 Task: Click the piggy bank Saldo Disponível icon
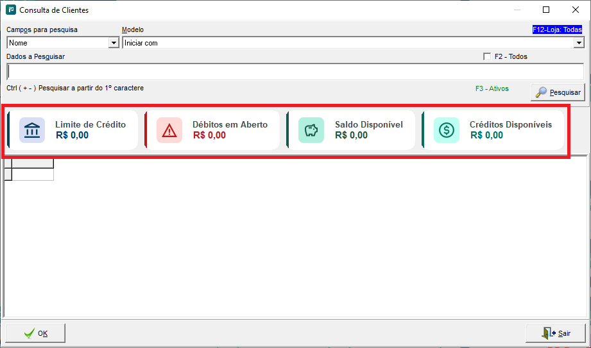(311, 130)
